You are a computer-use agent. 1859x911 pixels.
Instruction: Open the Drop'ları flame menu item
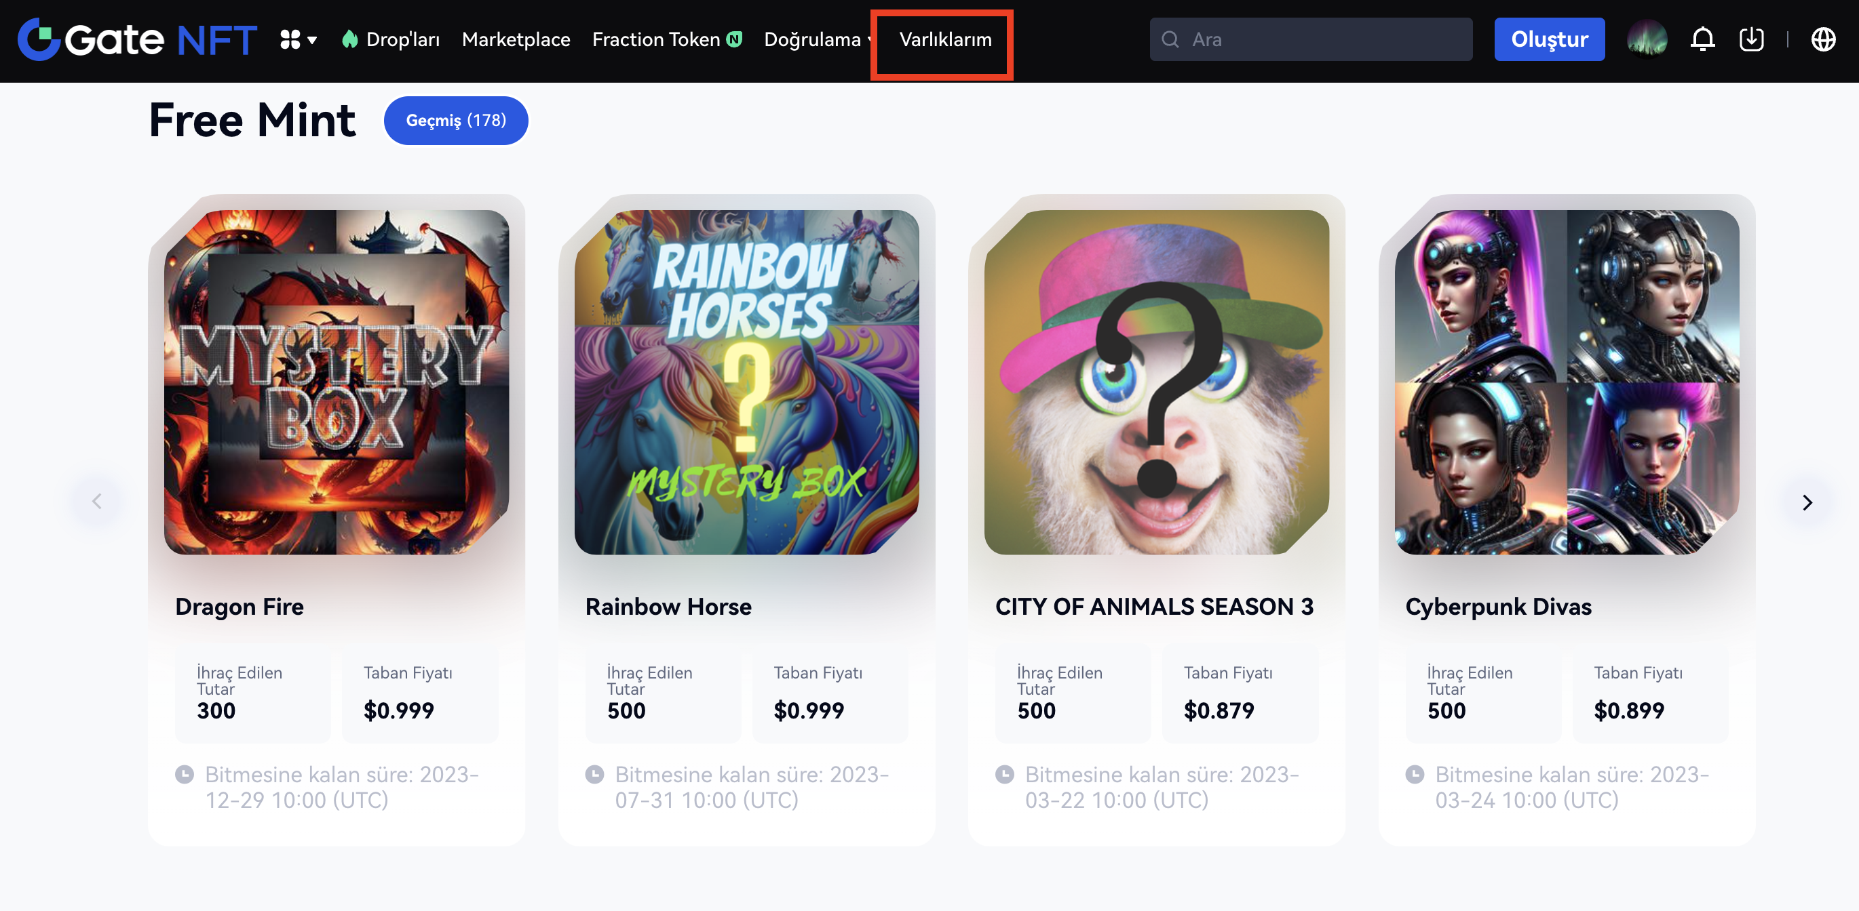[392, 39]
